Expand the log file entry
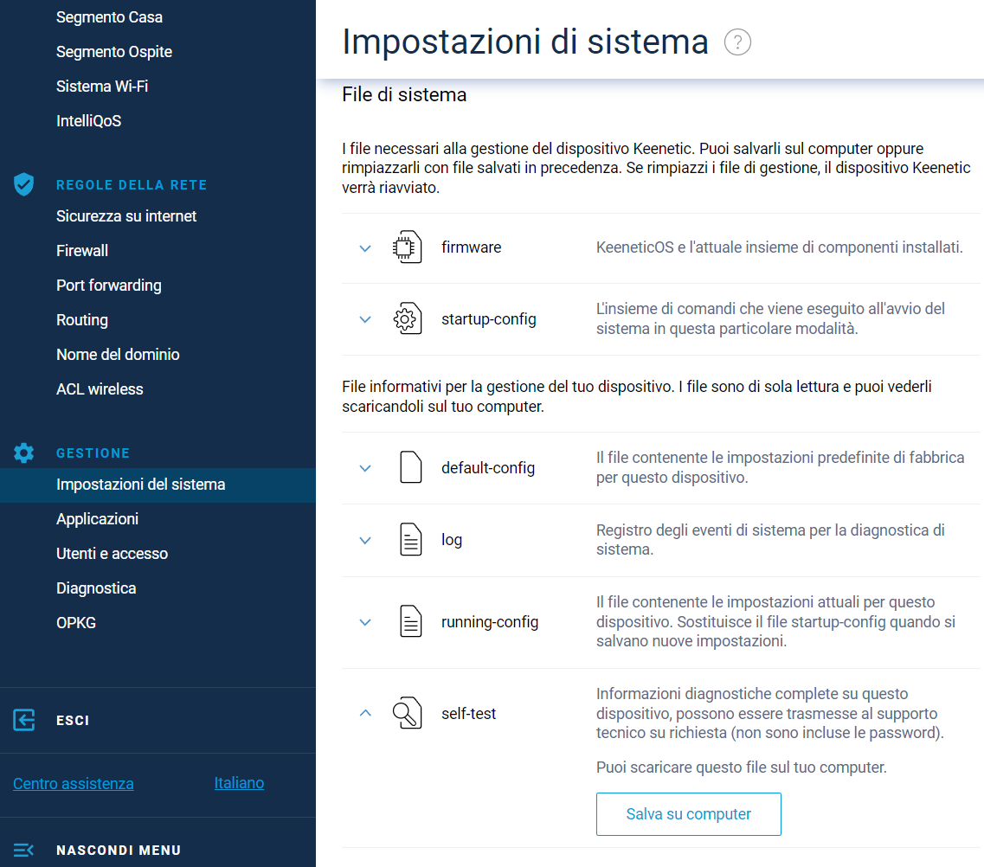Image resolution: width=984 pixels, height=867 pixels. [x=365, y=540]
